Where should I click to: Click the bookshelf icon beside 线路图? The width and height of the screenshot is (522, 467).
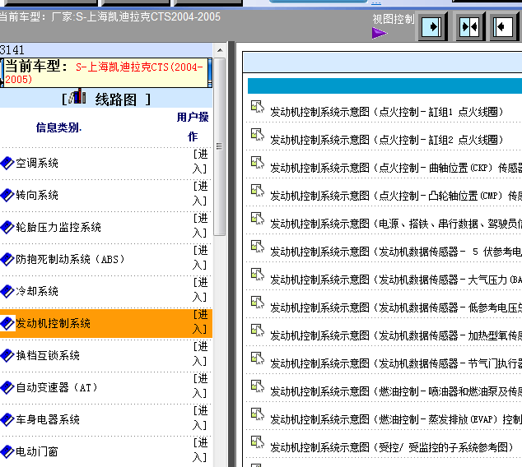point(77,97)
